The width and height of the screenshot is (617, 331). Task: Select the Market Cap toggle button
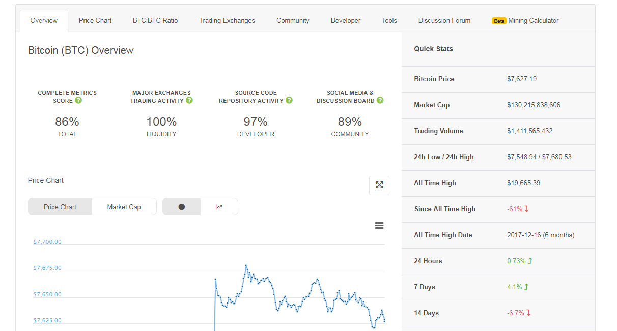point(124,207)
